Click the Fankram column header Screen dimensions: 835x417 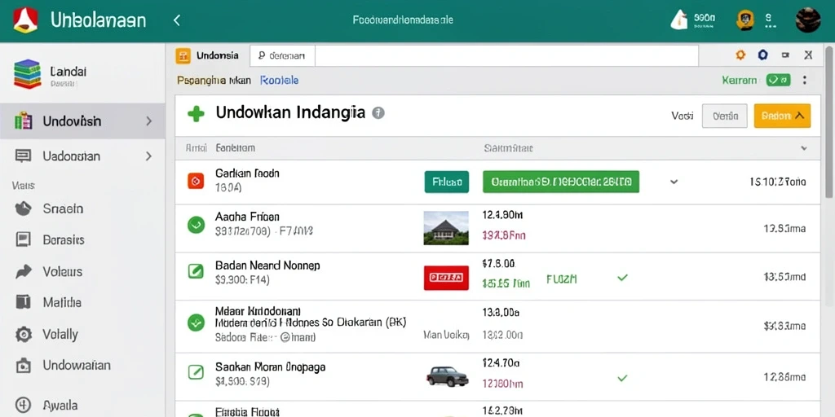pos(235,148)
